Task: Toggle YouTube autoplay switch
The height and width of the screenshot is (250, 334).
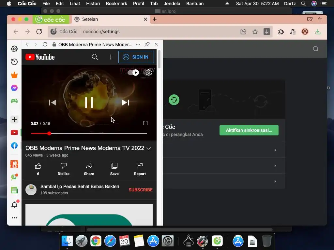Action: (133, 73)
